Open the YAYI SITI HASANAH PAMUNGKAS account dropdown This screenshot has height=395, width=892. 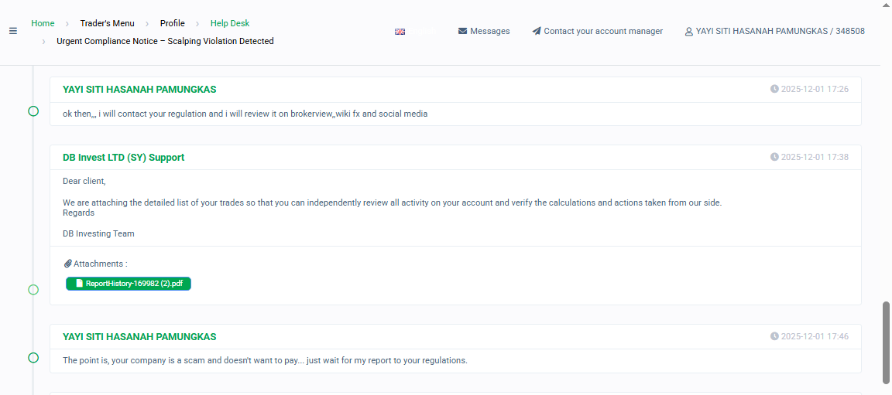tap(780, 32)
